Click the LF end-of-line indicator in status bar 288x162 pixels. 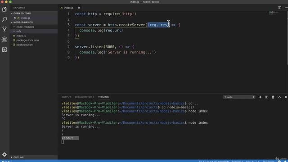[258, 161]
